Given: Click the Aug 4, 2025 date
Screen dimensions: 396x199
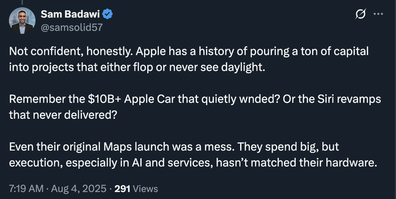Looking at the screenshot, I should 79,188.
